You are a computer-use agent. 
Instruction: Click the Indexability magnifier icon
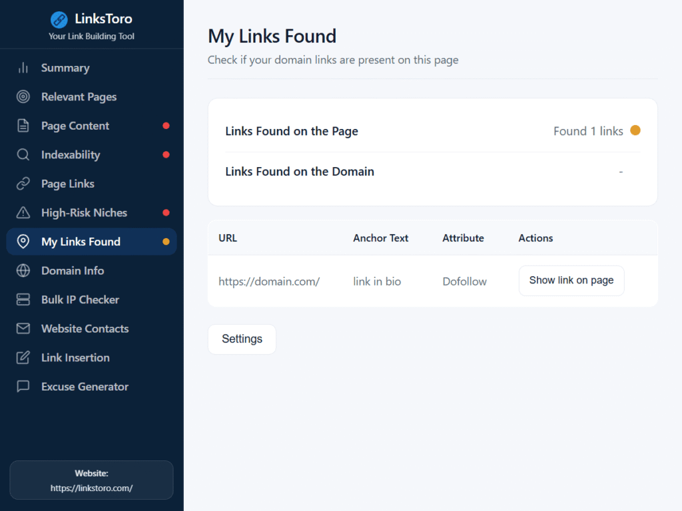pyautogui.click(x=23, y=154)
